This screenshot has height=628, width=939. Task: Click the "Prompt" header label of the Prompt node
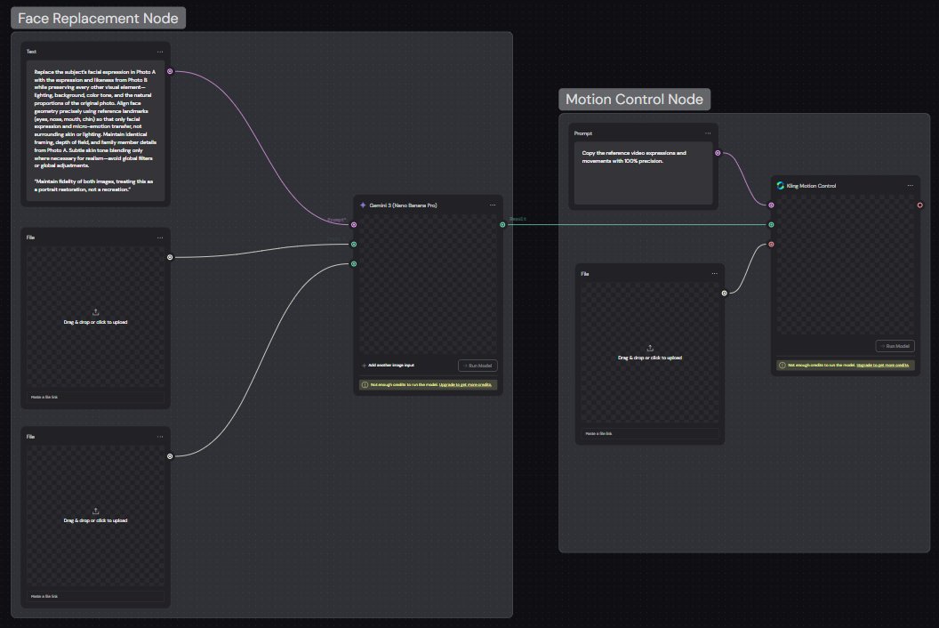click(x=582, y=133)
